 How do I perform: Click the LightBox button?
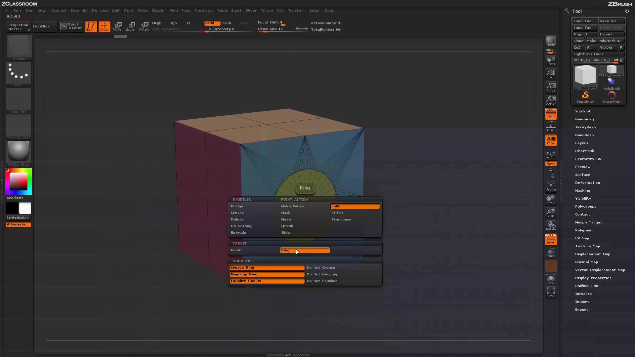[x=45, y=26]
